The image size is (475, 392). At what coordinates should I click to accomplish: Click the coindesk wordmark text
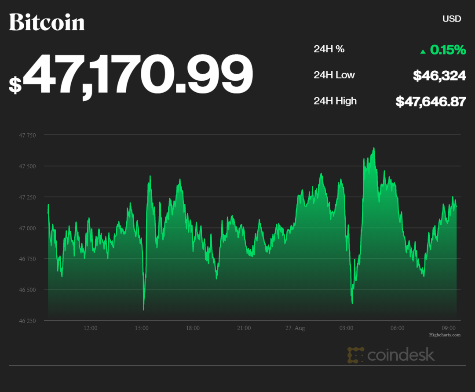tap(401, 355)
